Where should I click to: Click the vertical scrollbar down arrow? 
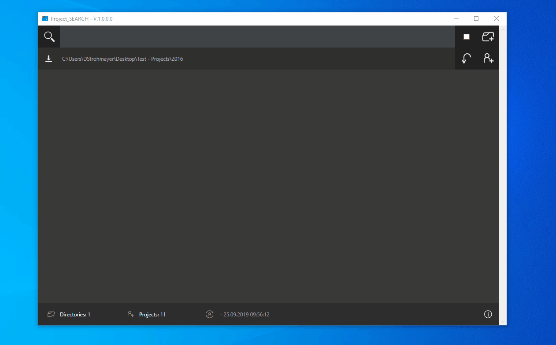(x=503, y=322)
